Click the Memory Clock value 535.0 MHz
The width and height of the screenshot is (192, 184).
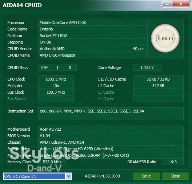pos(52,162)
